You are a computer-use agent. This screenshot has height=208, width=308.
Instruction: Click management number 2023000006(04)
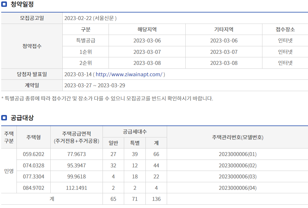(x=238, y=188)
